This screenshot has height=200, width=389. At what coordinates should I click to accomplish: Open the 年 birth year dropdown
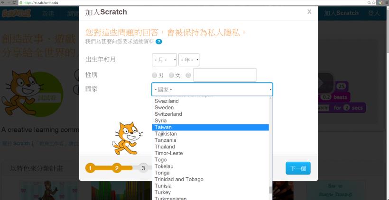[x=189, y=60]
